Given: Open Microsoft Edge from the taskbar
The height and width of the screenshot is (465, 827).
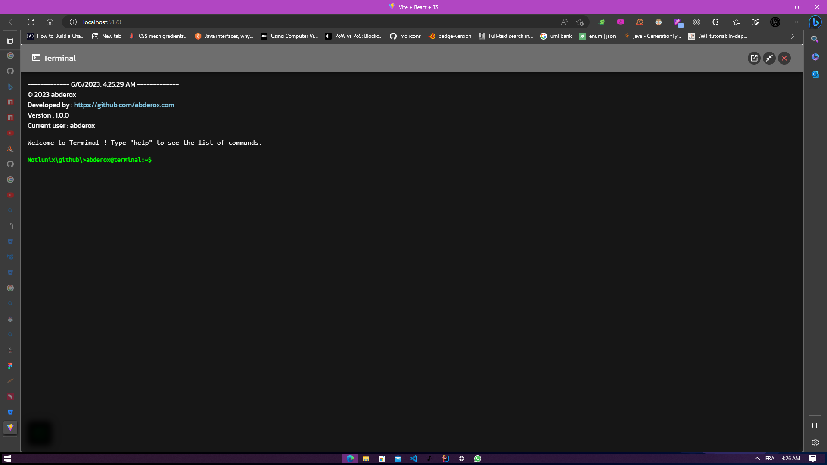Looking at the screenshot, I should pos(350,459).
